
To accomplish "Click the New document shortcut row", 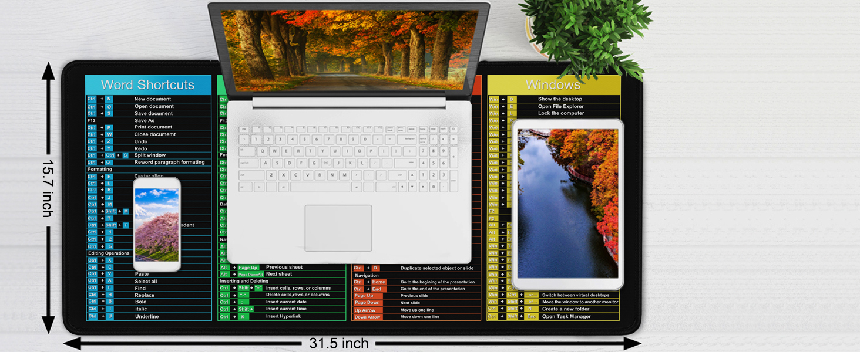I will (x=149, y=99).
